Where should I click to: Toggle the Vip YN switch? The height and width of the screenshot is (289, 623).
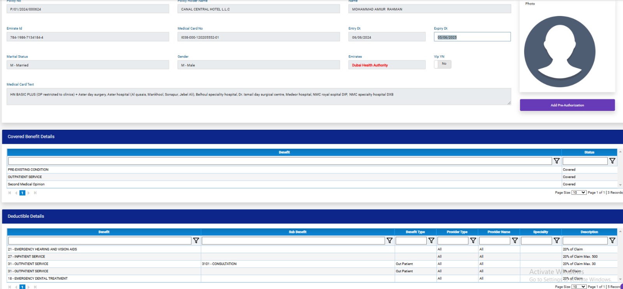click(443, 64)
